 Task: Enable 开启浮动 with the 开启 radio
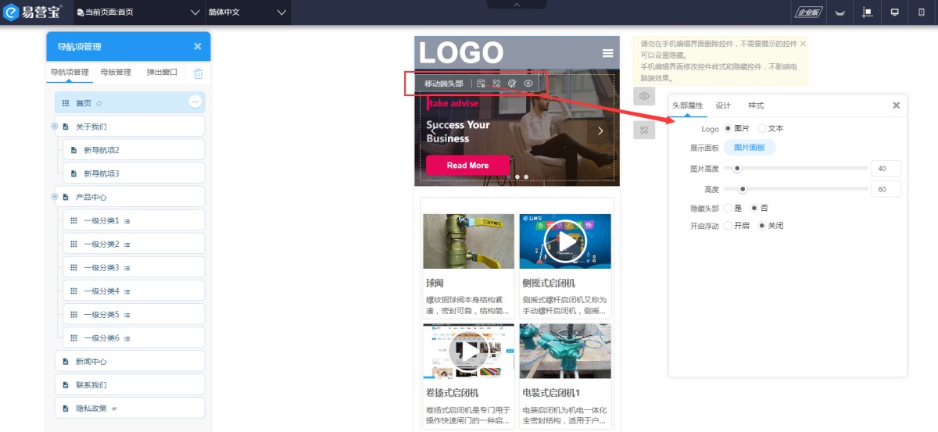tap(728, 226)
